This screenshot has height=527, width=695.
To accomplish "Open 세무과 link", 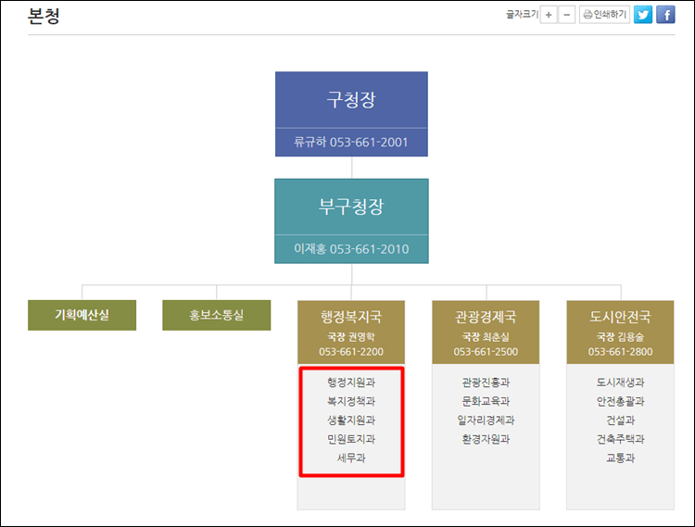I will [x=351, y=458].
